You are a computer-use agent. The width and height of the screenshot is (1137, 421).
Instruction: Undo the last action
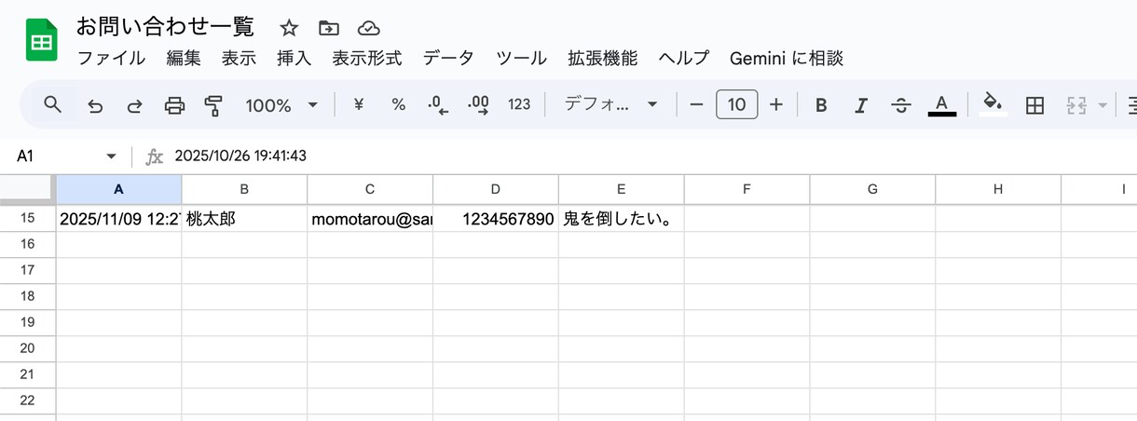(95, 105)
